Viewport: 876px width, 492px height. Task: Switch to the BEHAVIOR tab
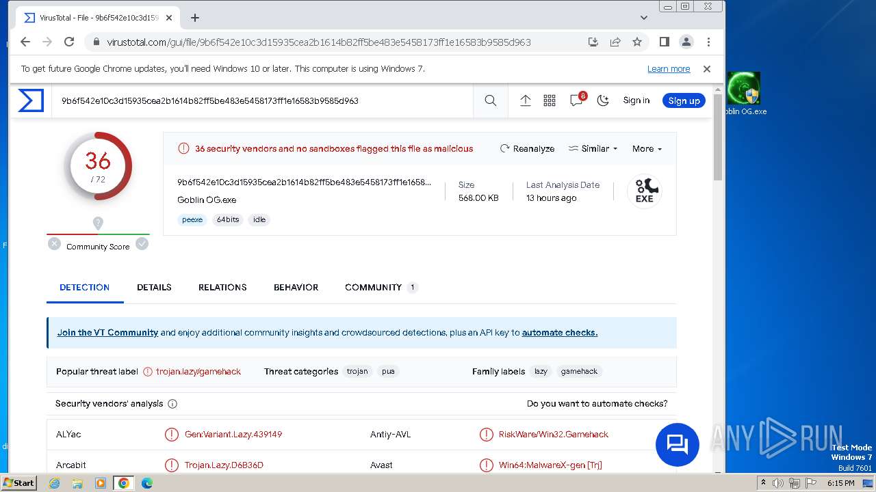pos(296,287)
